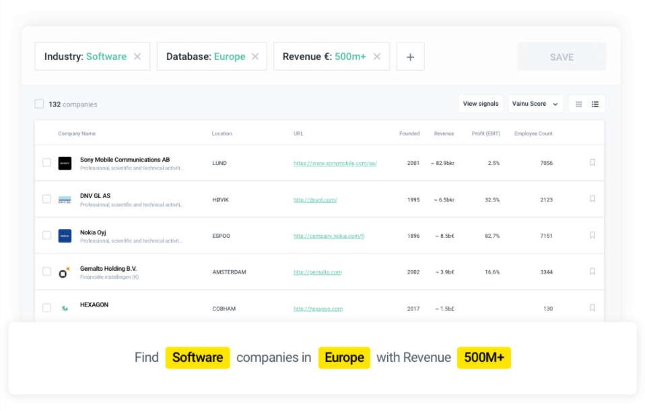Sort by the Revenue column header
The height and width of the screenshot is (411, 645).
pos(444,133)
